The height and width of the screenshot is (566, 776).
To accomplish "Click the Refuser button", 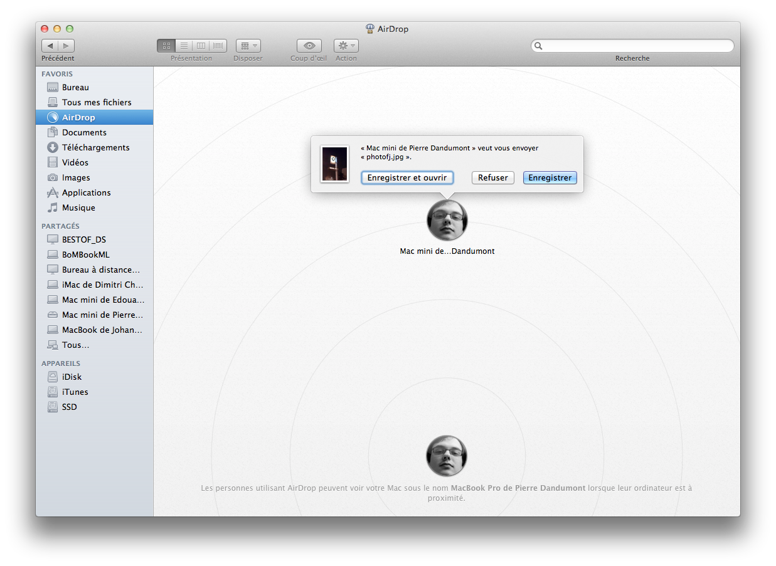I will (x=492, y=177).
